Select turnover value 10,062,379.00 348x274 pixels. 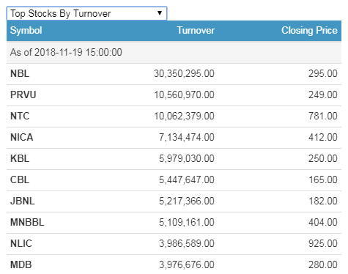[x=184, y=116]
